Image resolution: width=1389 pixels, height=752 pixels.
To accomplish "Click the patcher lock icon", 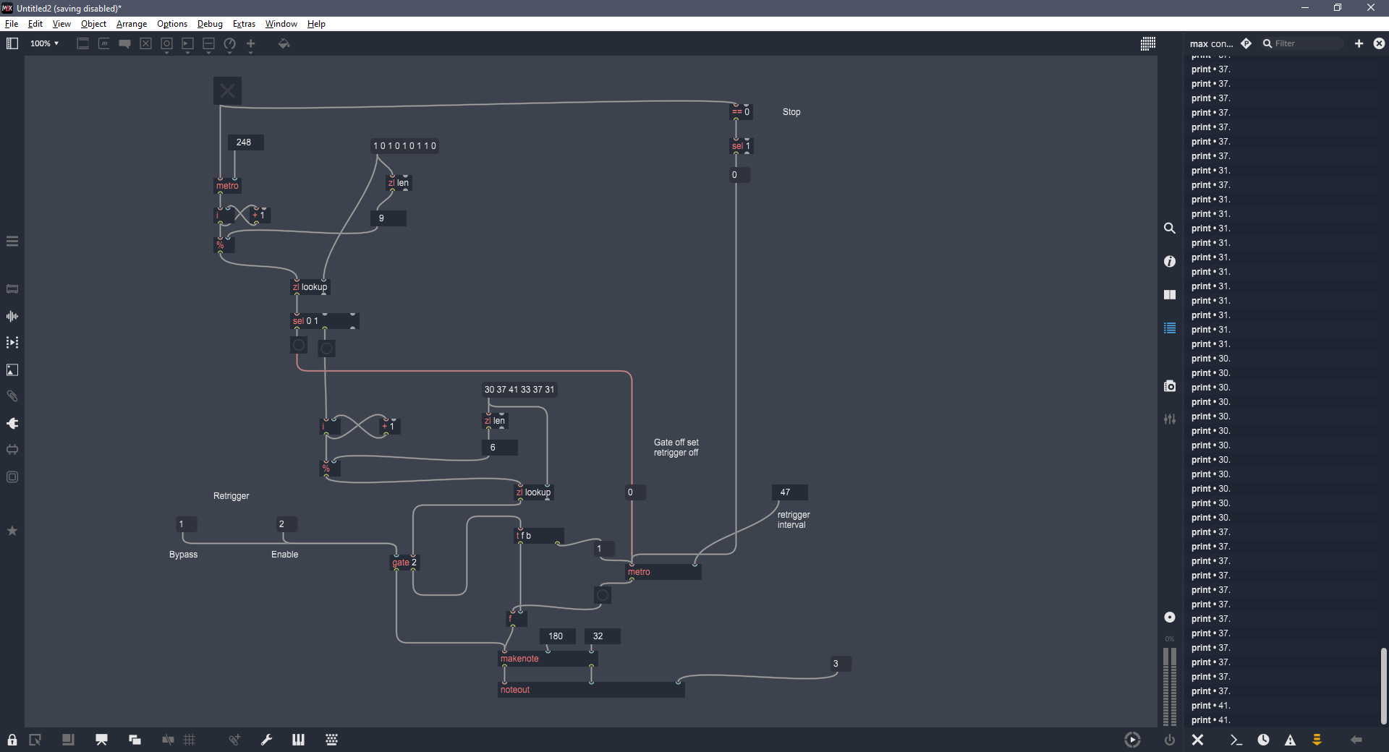I will 12,740.
